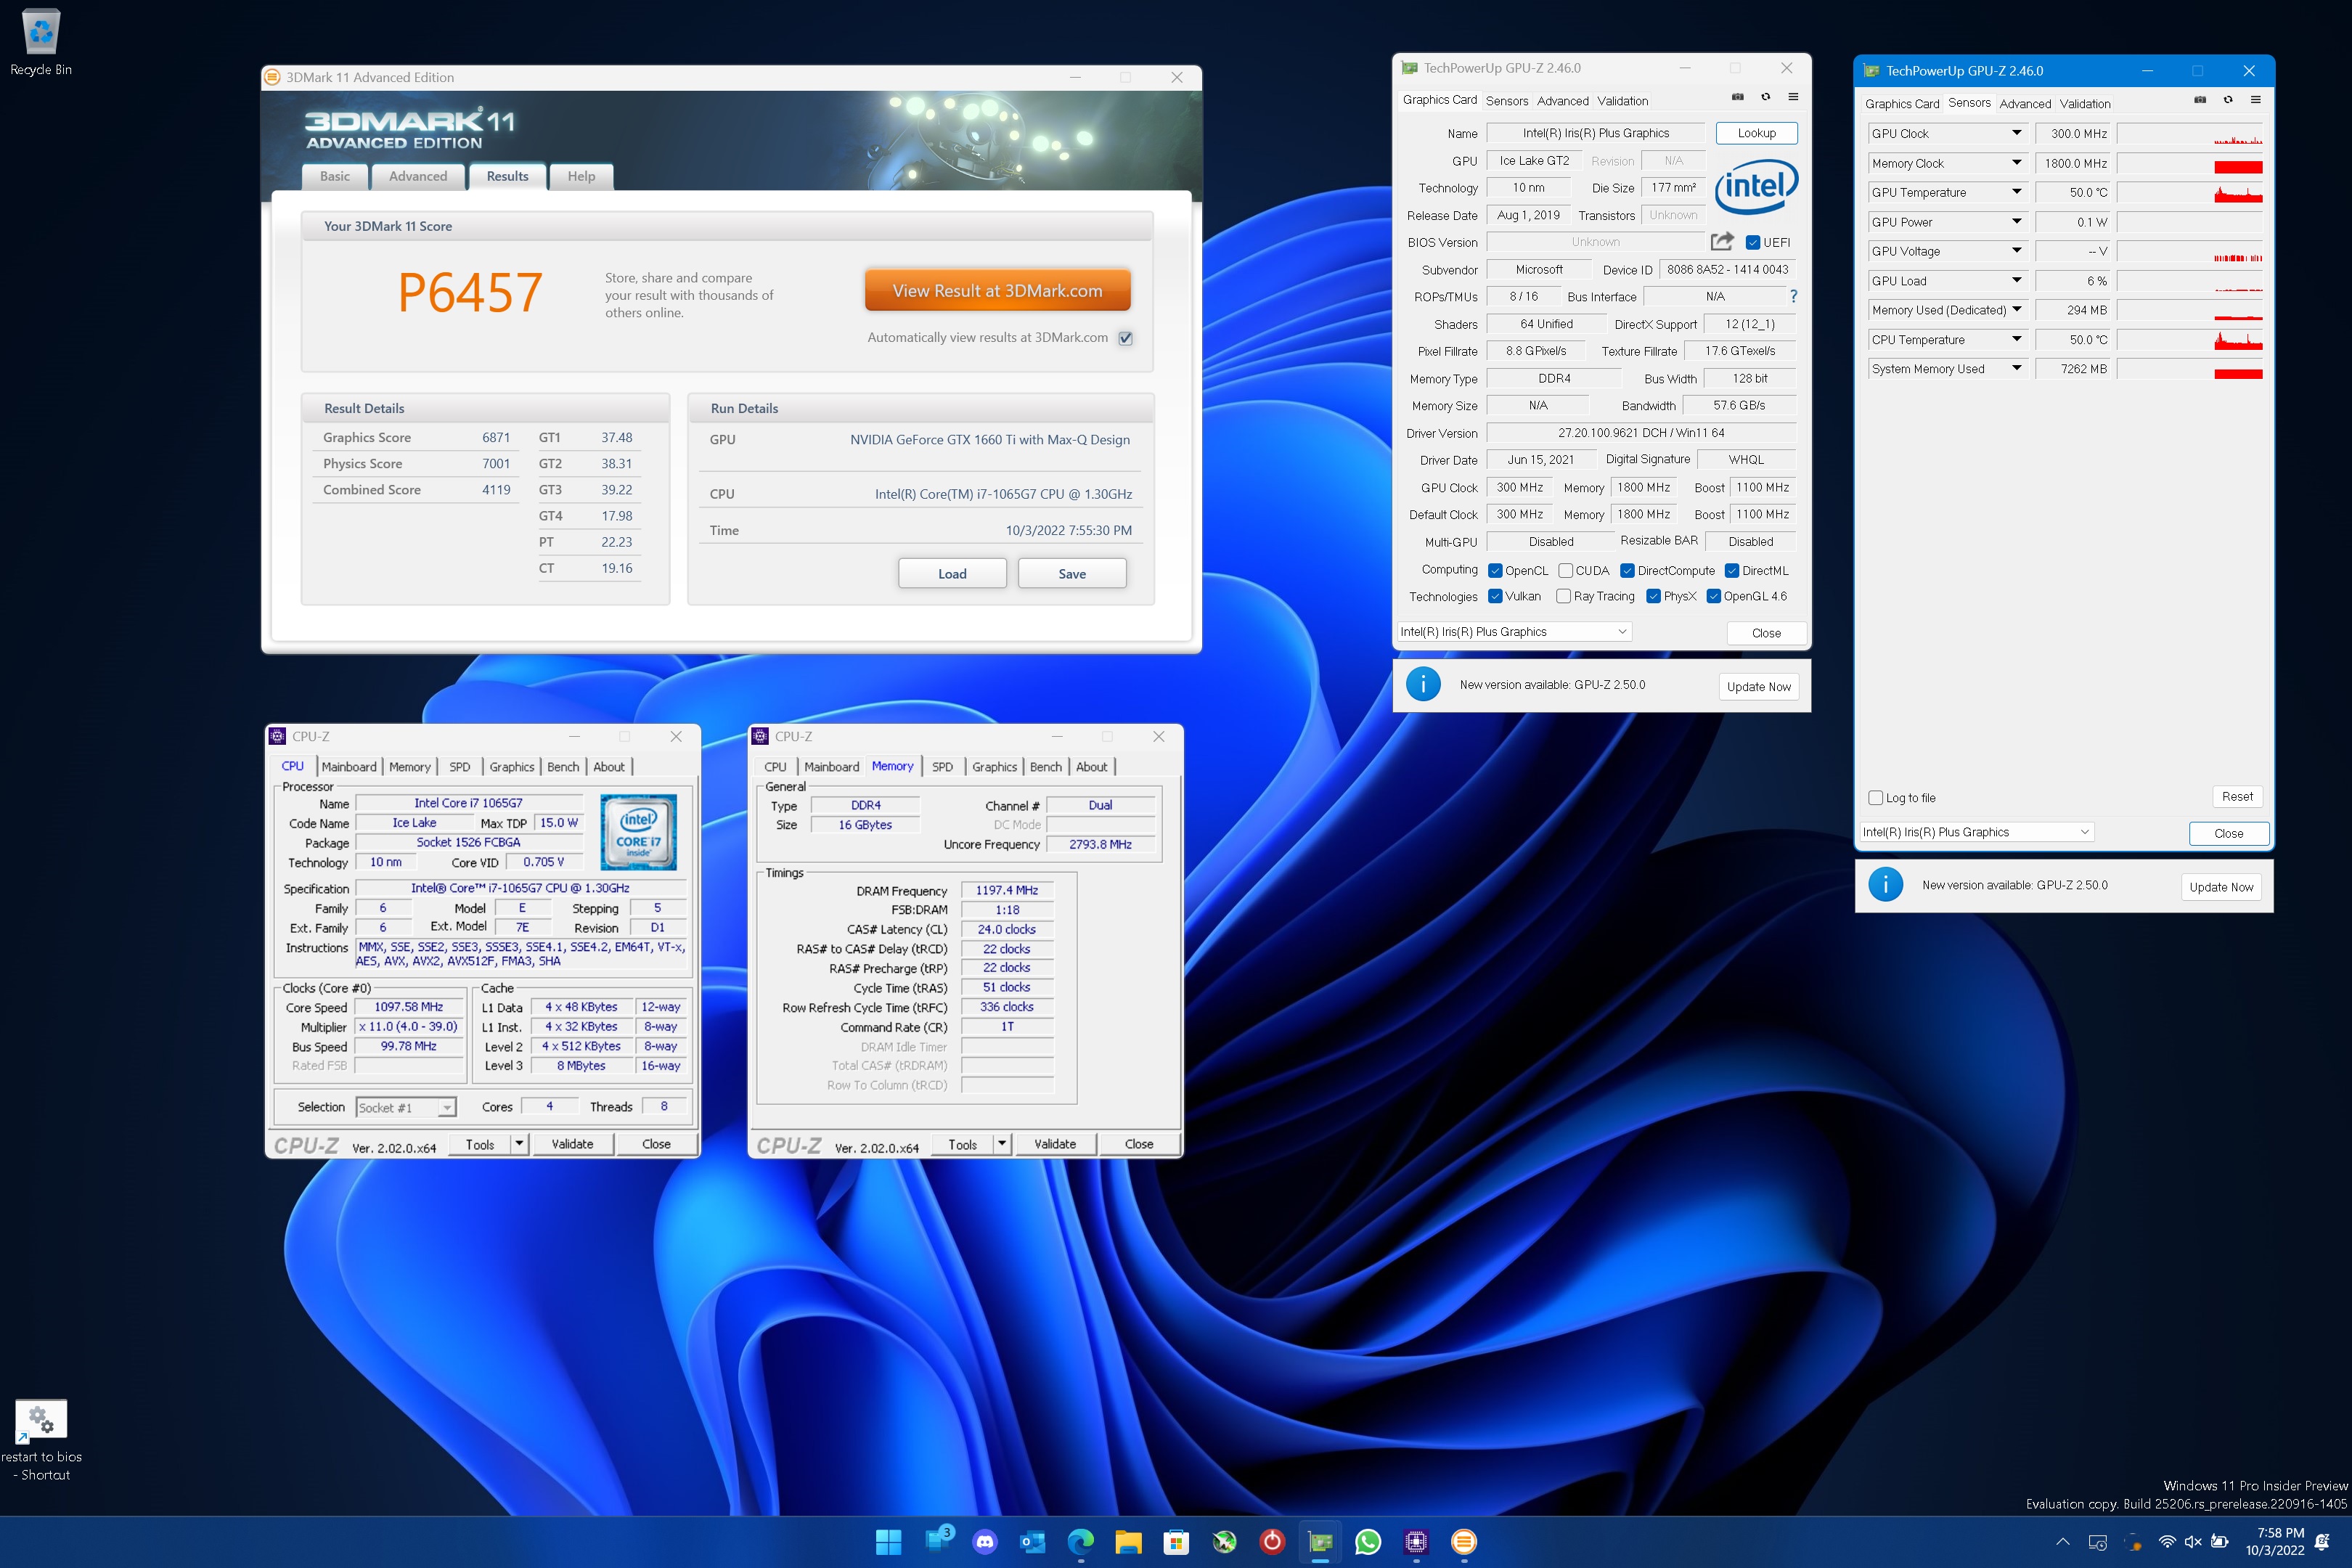The width and height of the screenshot is (2352, 1568).
Task: Expand GPU selector in GPU-Z Graphics Card window
Action: pos(1622,632)
